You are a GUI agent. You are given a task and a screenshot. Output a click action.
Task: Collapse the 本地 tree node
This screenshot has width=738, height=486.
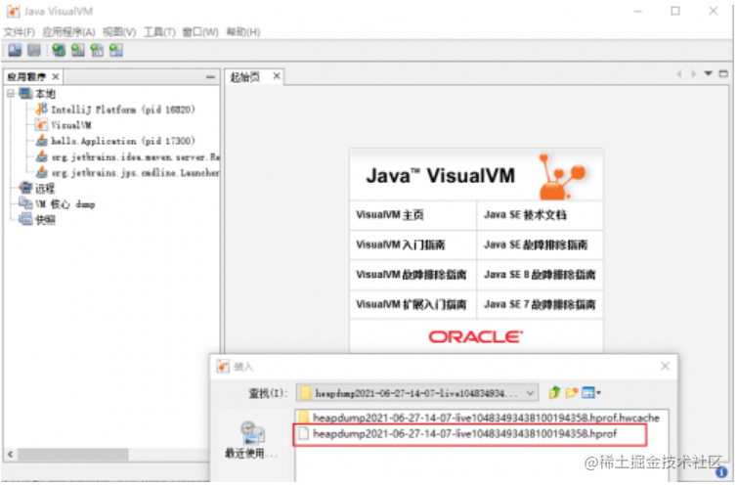coord(11,94)
